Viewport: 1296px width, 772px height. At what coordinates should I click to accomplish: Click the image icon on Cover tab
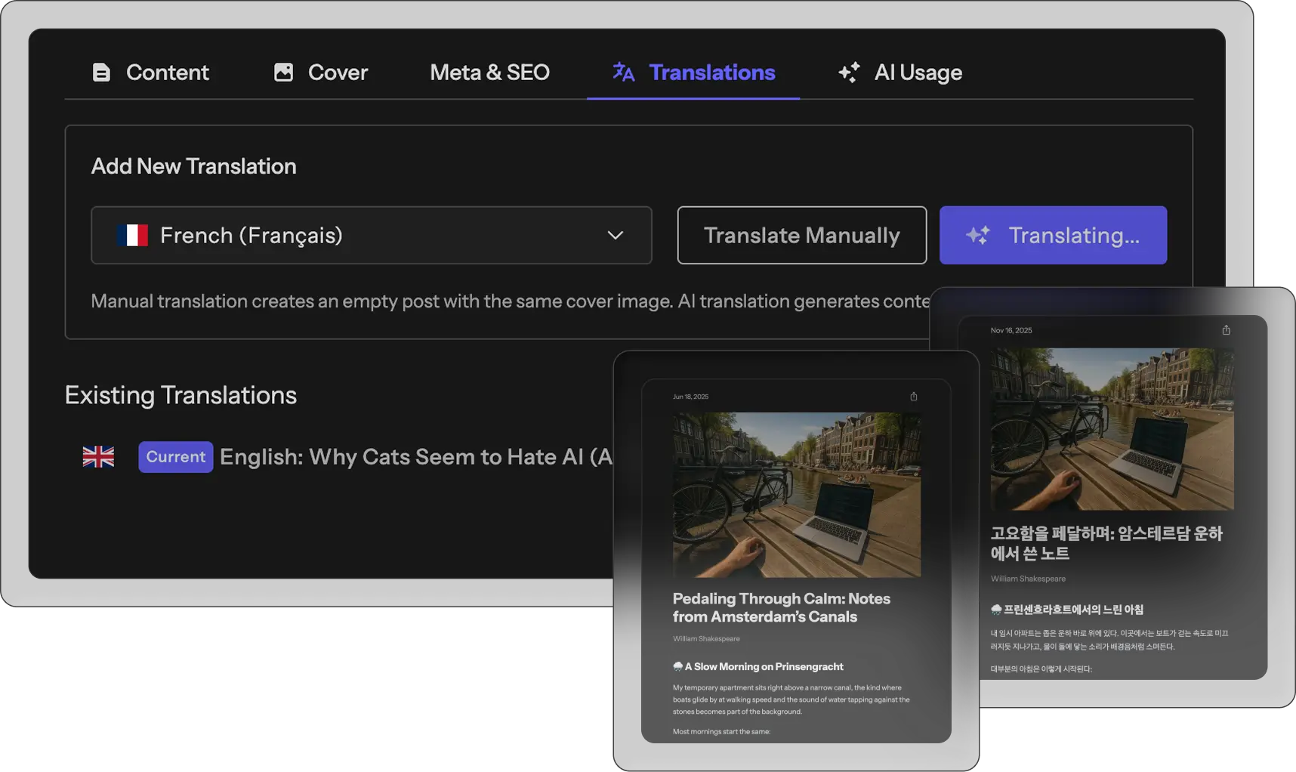[x=283, y=73]
